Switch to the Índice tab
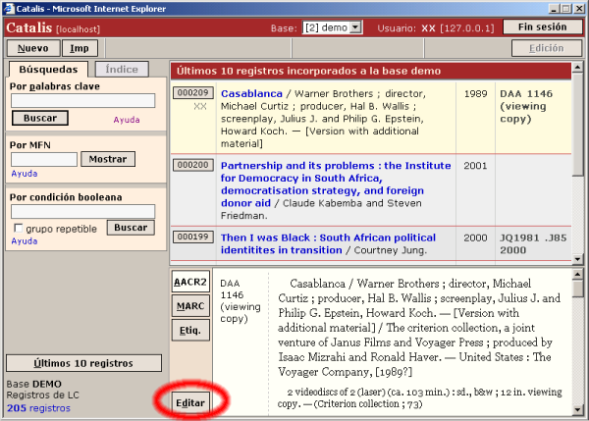Viewport: 589px width, 421px height. tap(122, 70)
